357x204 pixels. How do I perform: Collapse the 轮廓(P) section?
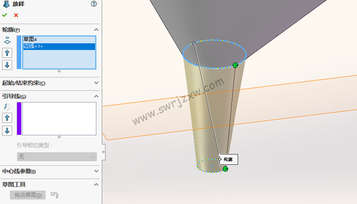point(96,30)
